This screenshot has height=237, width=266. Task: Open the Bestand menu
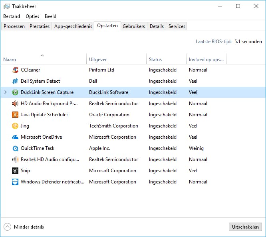coord(12,16)
